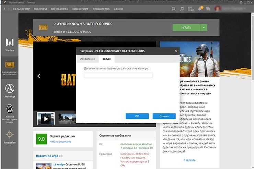Open the settings gear in the title bar
Image resolution: width=254 pixels, height=169 pixels.
[241, 3]
